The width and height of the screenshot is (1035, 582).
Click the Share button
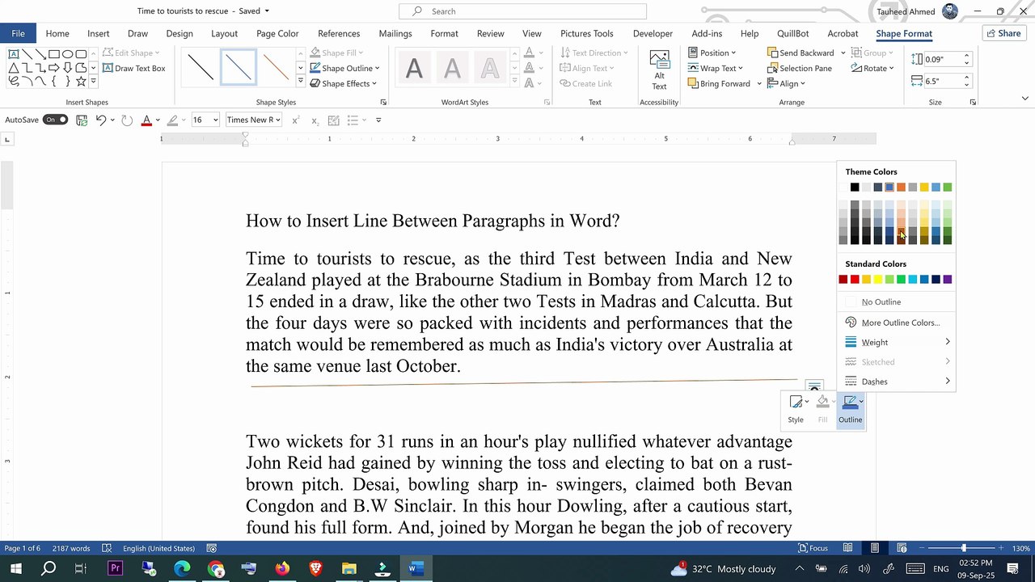click(x=1004, y=33)
